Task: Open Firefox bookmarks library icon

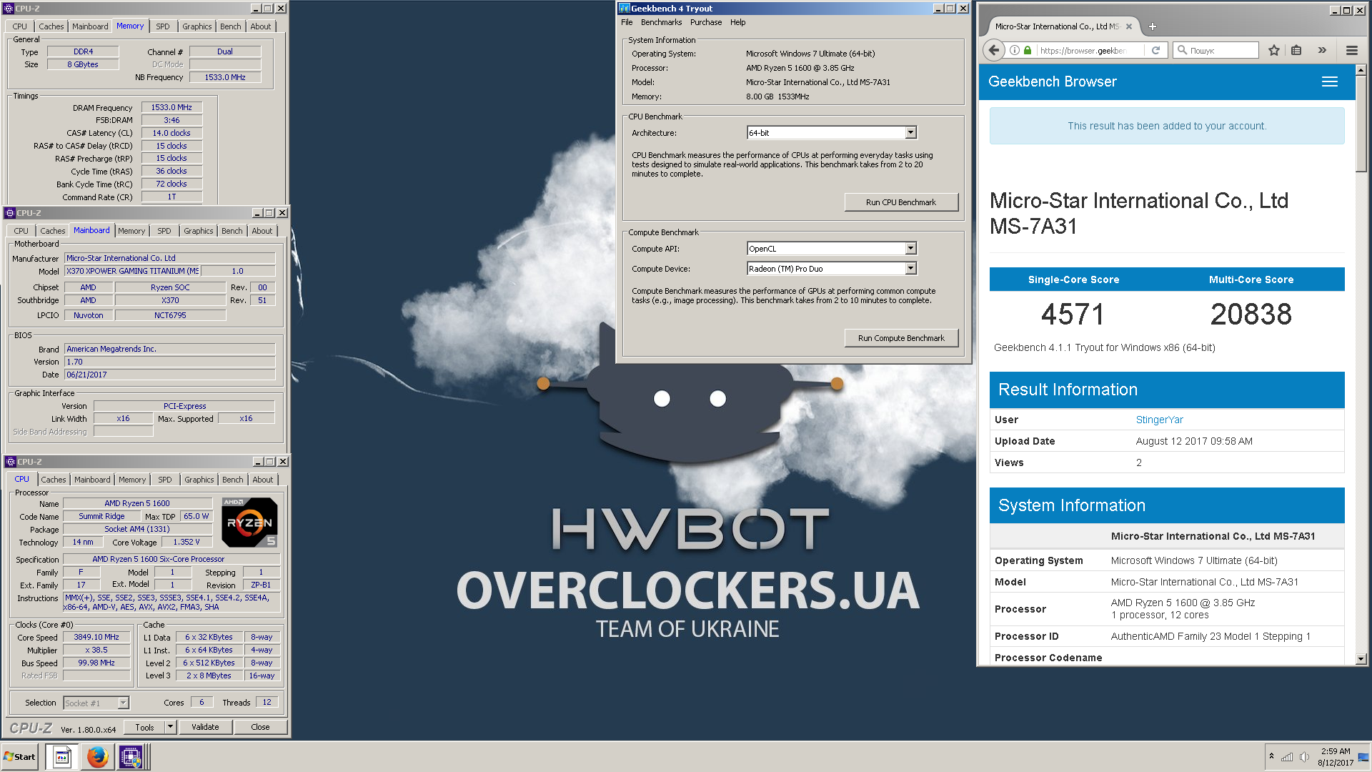Action: point(1296,50)
